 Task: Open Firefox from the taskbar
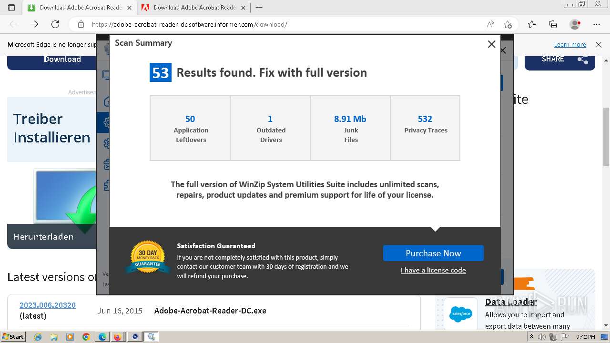[117, 337]
